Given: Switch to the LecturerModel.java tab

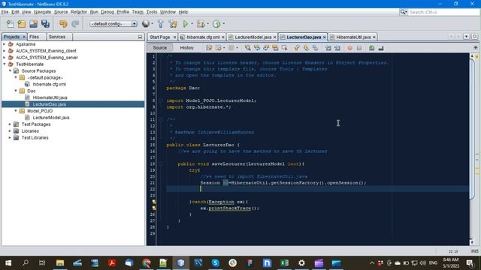Looking at the screenshot, I should pos(253,37).
